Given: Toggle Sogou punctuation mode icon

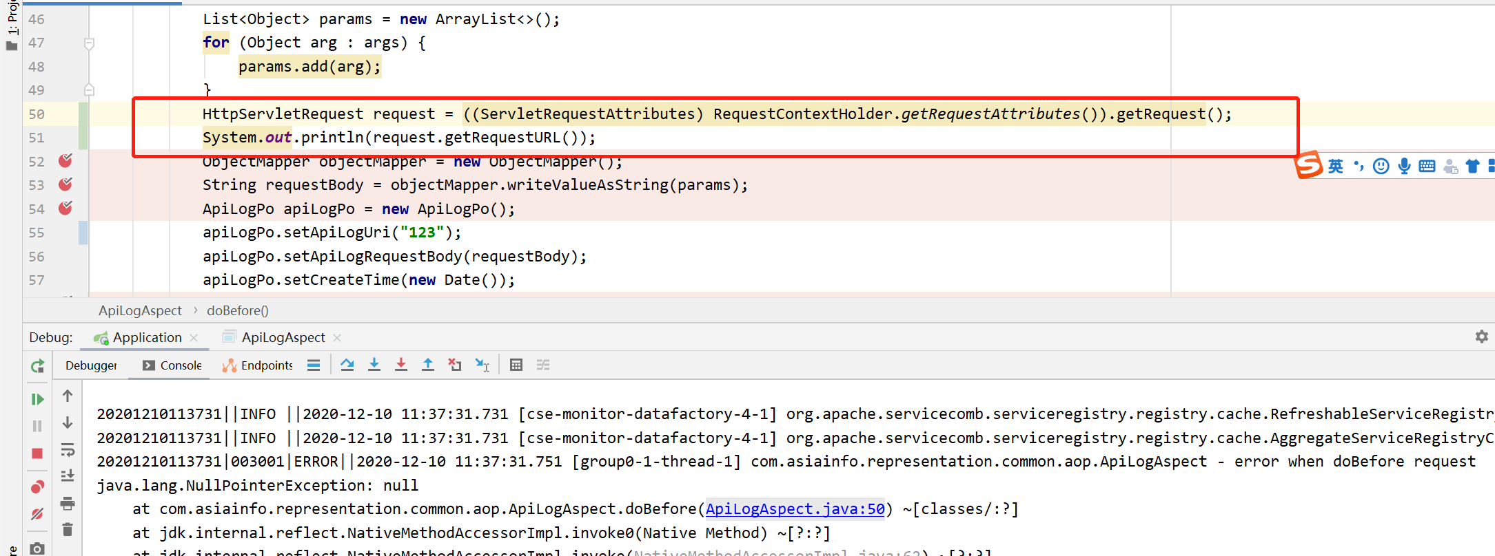Looking at the screenshot, I should coord(1359,167).
